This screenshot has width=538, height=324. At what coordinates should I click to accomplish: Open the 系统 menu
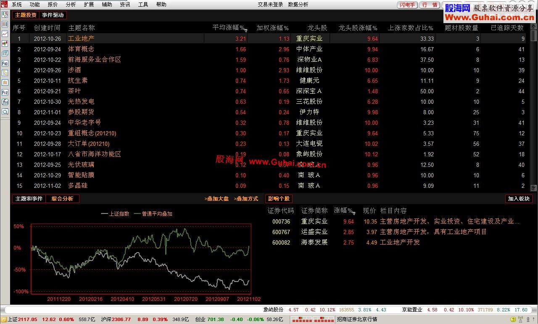pos(17,5)
